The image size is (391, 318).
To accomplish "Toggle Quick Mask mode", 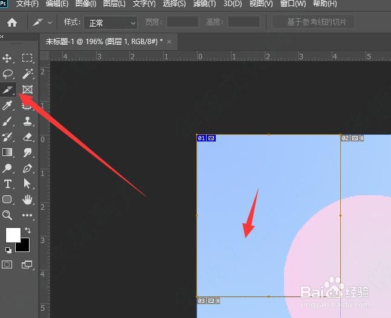I will 7,264.
